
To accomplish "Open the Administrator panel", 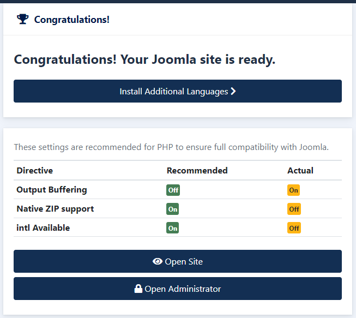I will pyautogui.click(x=178, y=289).
